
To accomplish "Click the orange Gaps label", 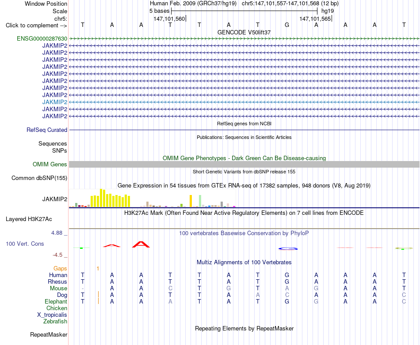I will tap(60, 268).
